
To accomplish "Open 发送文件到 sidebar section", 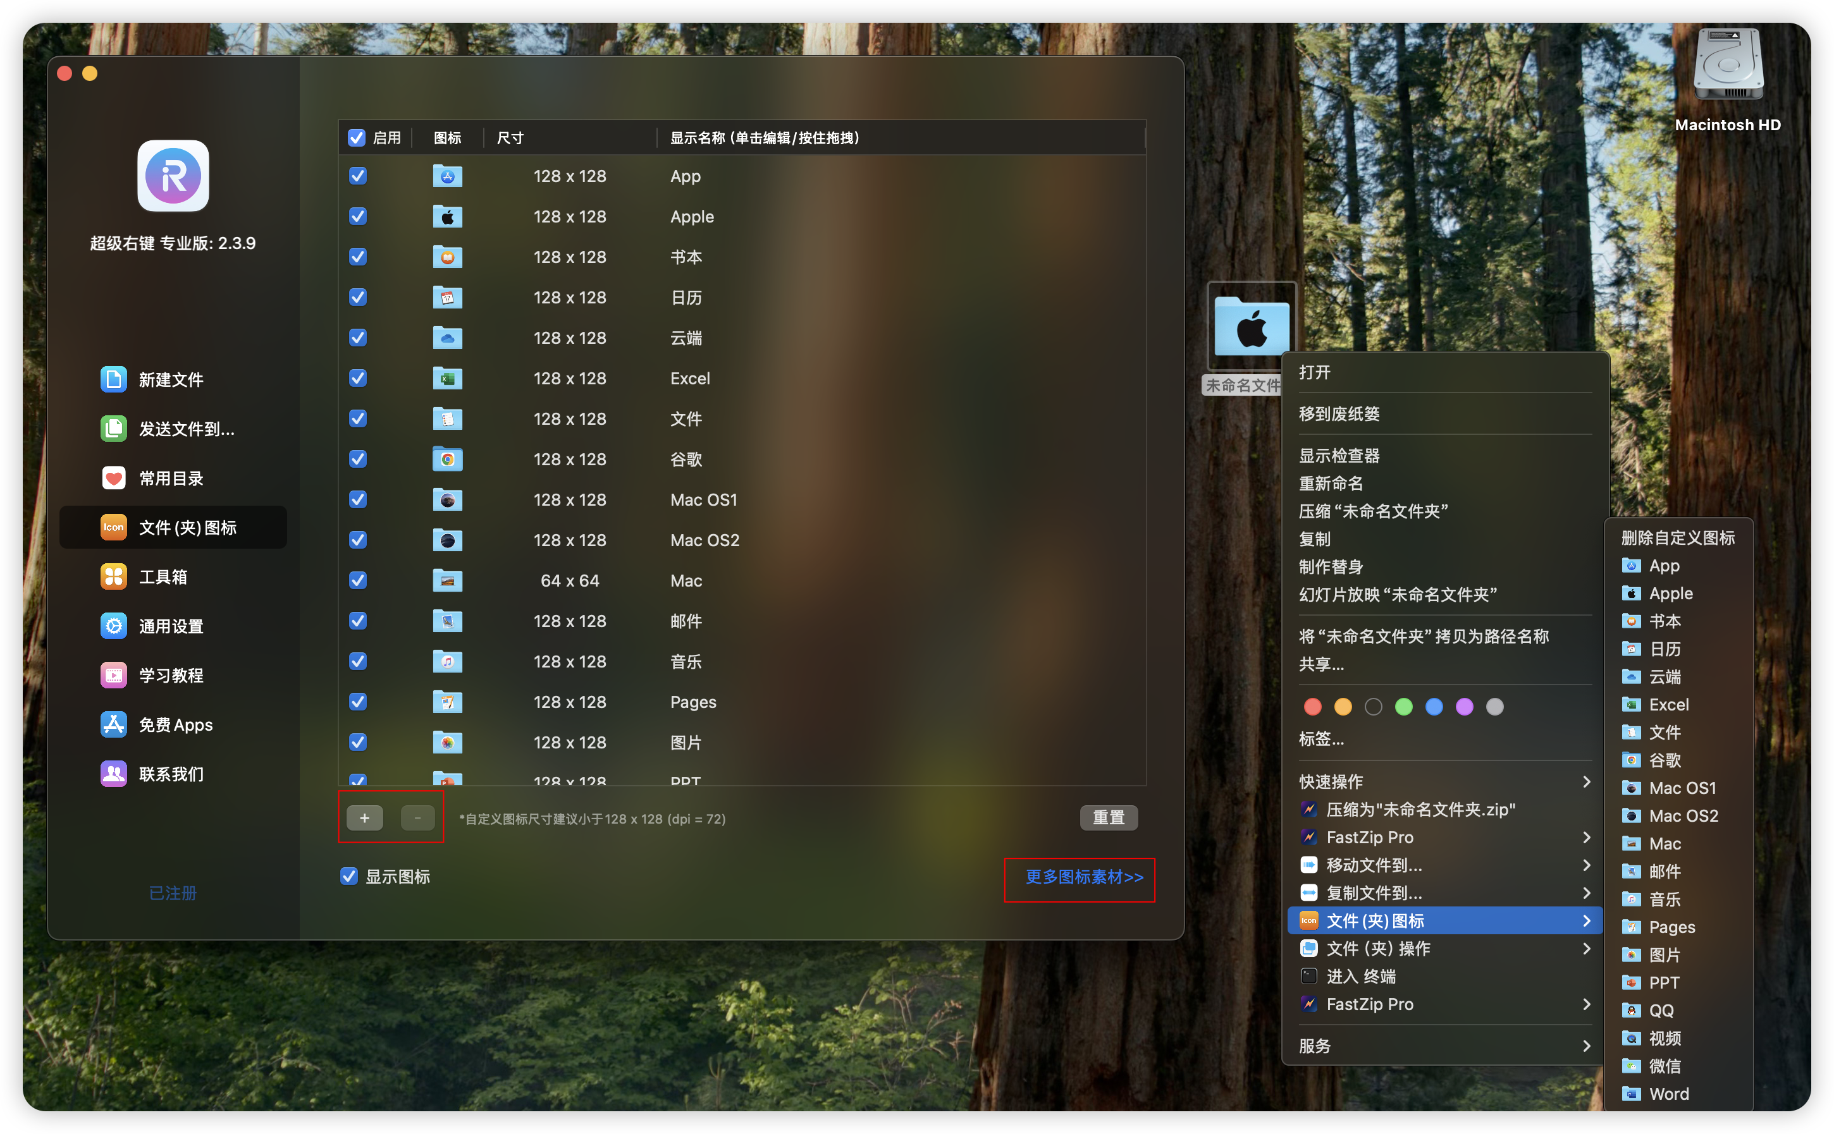I will point(185,429).
